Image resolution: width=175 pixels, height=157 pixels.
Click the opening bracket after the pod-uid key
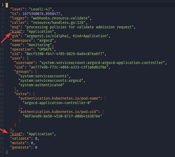tap(103, 112)
